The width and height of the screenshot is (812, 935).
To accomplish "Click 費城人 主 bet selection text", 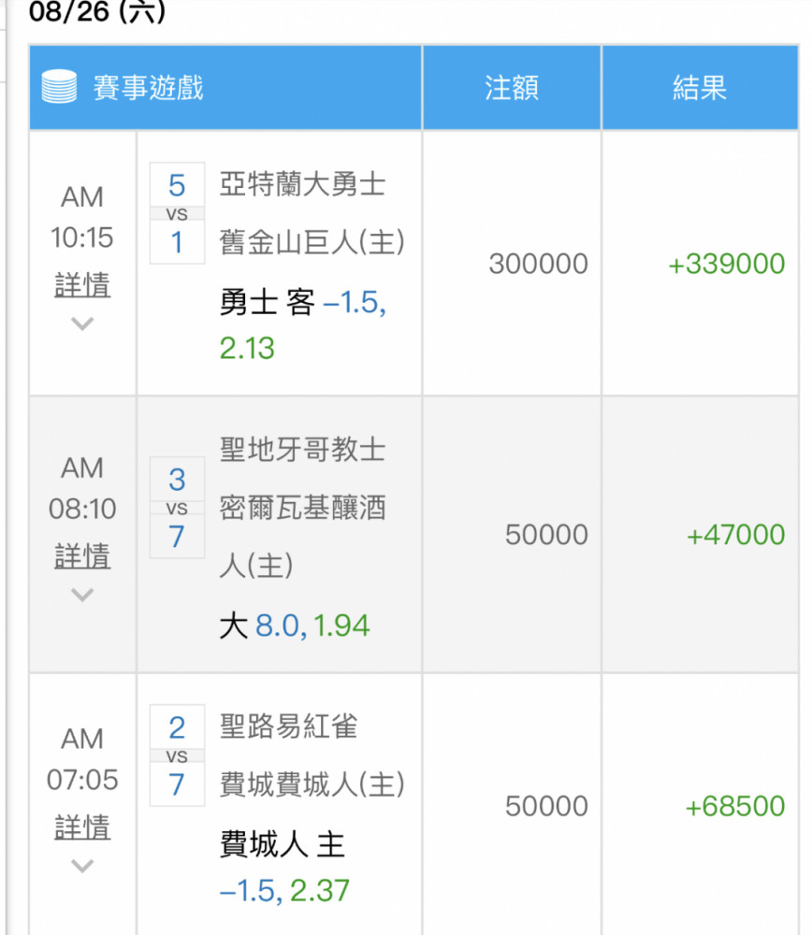I will tap(283, 844).
